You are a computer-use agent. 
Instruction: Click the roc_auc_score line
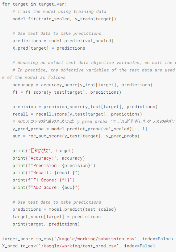(x=76, y=136)
